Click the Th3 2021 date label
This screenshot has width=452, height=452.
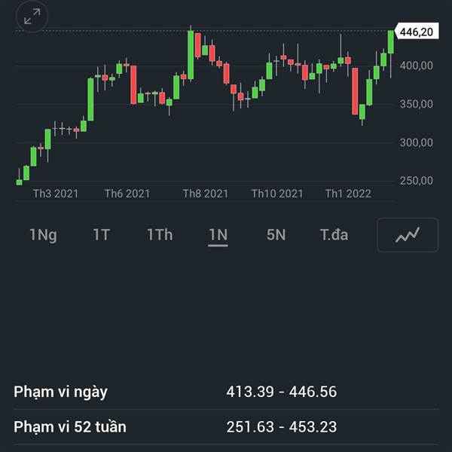tap(56, 194)
